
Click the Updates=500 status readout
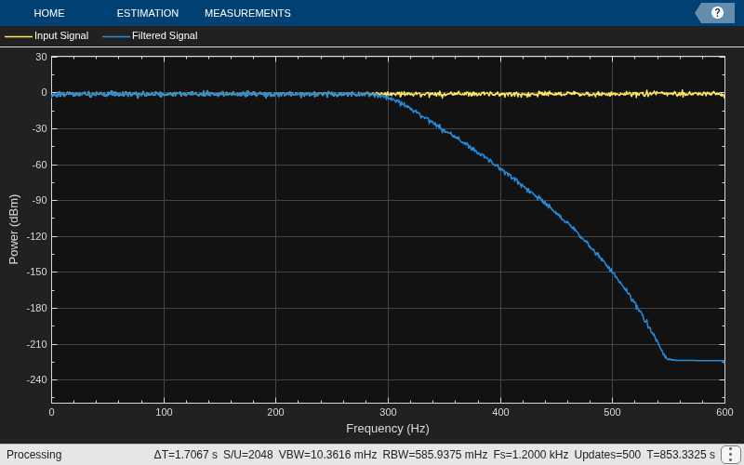[x=607, y=455]
